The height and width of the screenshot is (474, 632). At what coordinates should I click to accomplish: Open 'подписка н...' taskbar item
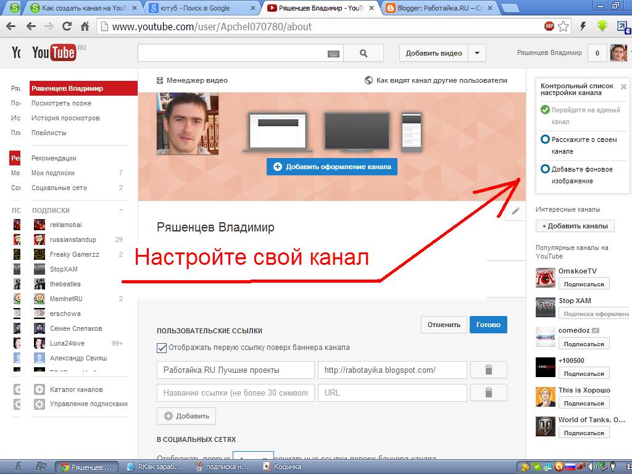coord(222,467)
